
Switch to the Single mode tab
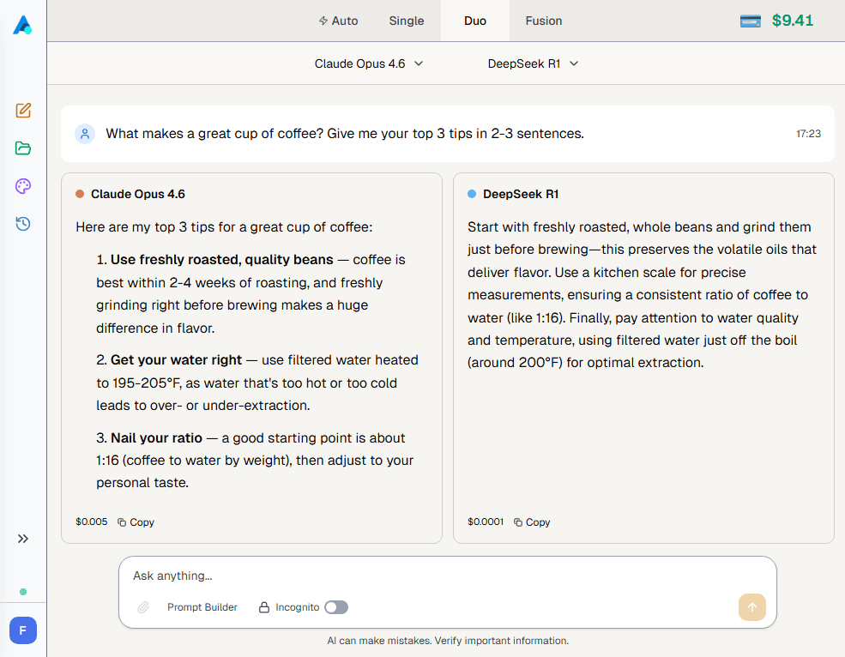point(407,21)
